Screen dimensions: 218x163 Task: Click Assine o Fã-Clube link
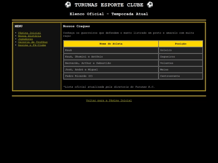[32, 45]
